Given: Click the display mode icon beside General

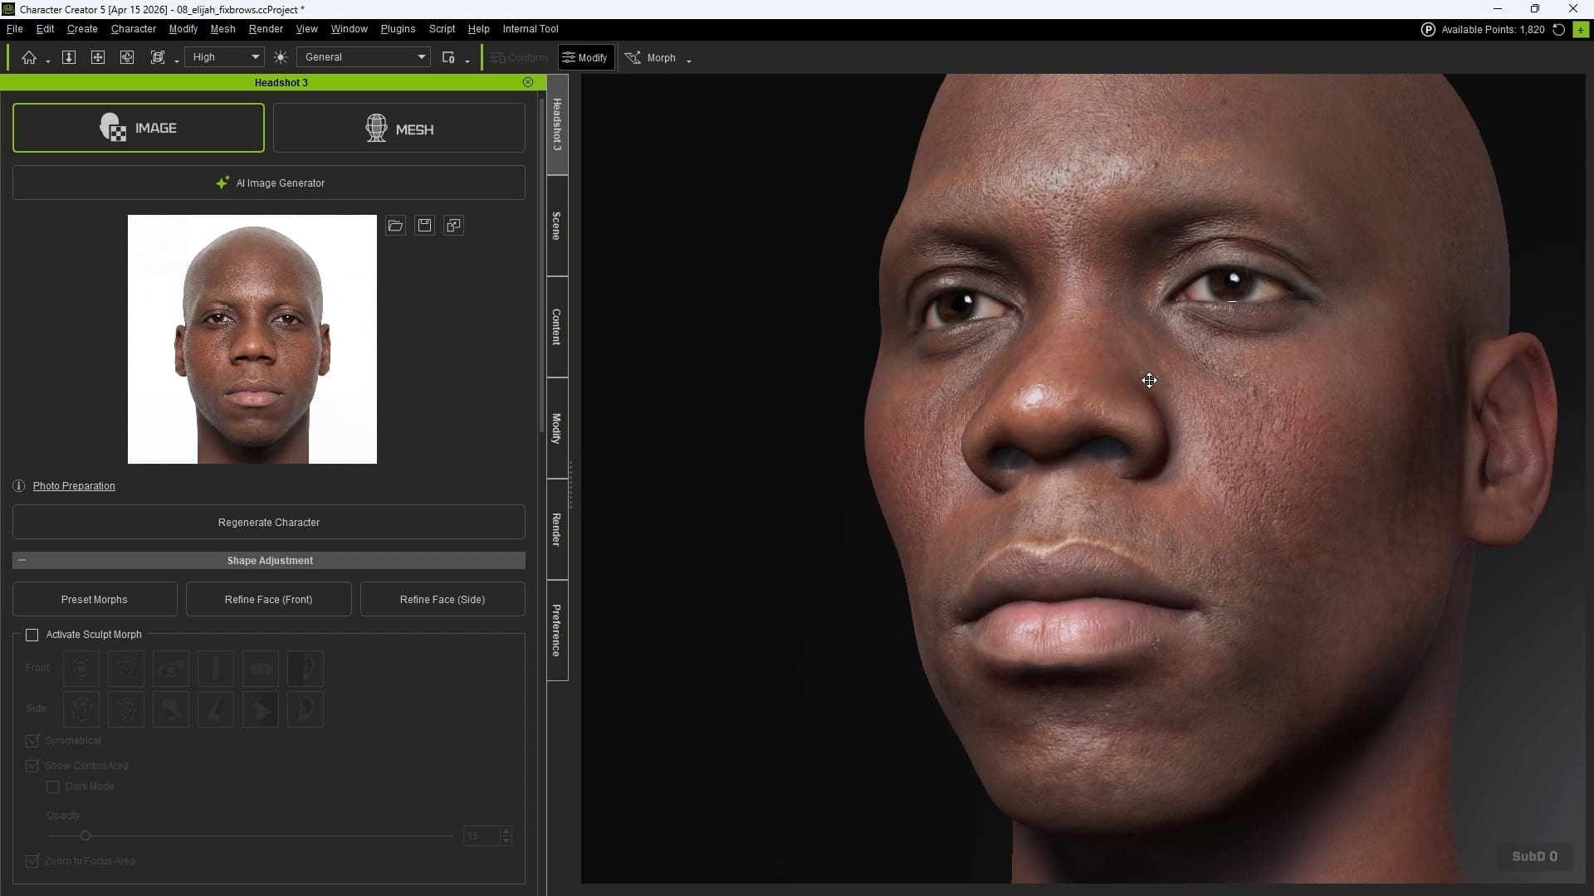Looking at the screenshot, I should pyautogui.click(x=448, y=57).
